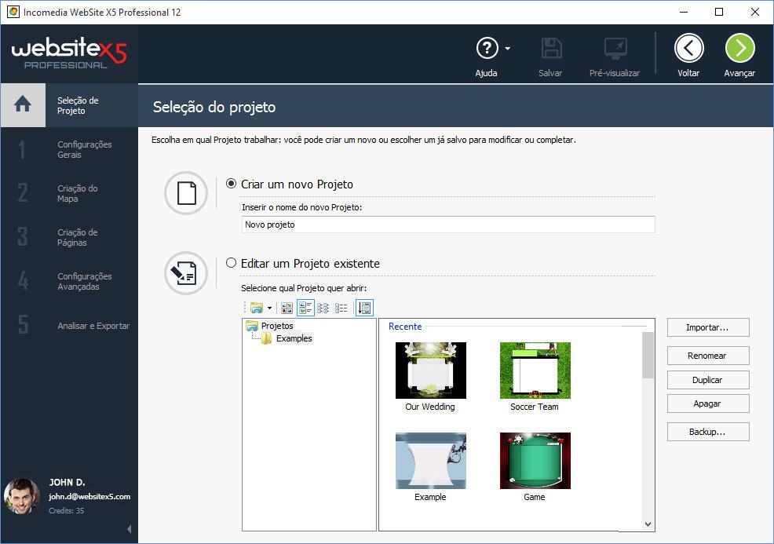Click the edit existing project pencil icon
774x544 pixels.
point(186,273)
